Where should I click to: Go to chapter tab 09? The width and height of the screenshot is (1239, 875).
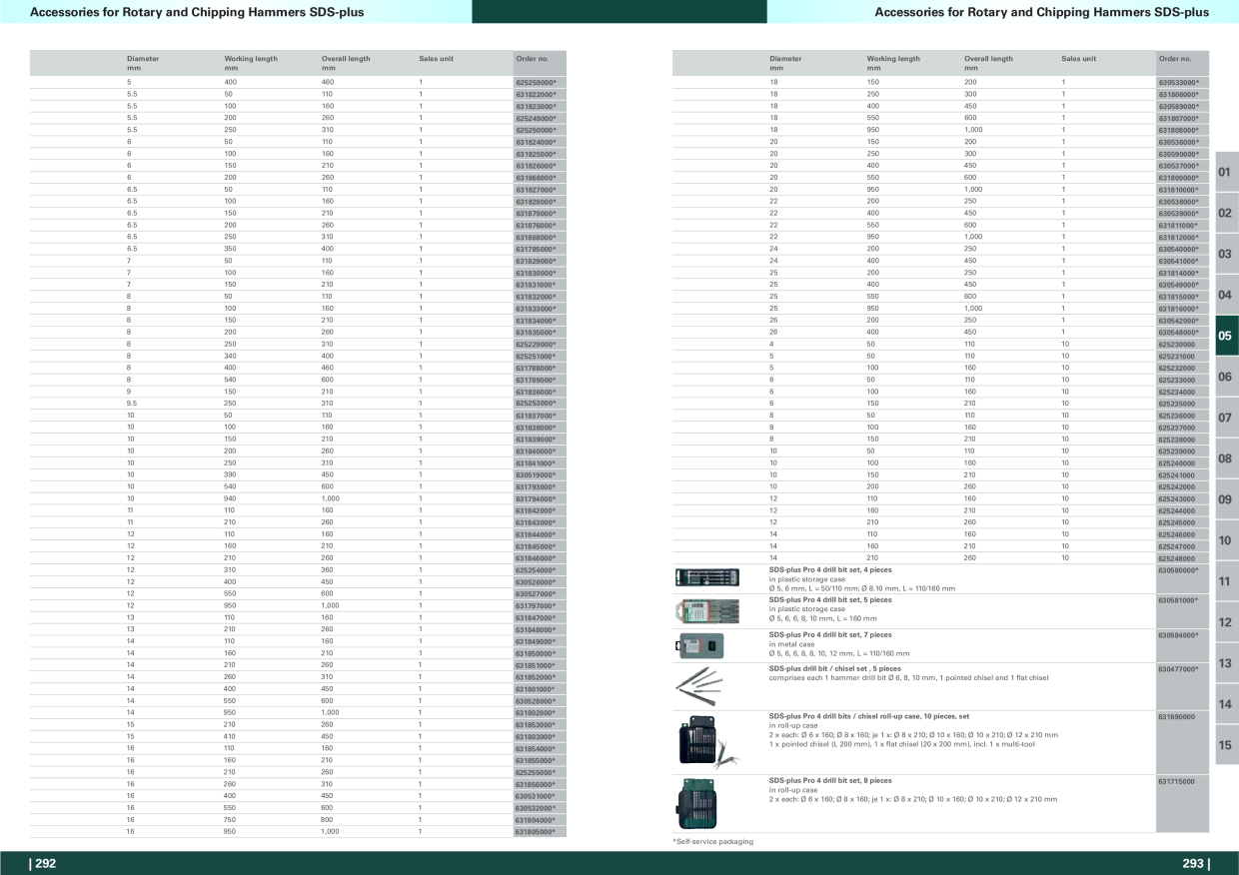click(1226, 499)
